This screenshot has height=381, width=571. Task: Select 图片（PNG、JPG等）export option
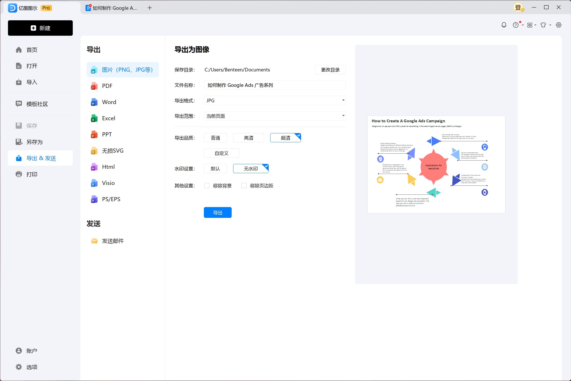coord(123,70)
